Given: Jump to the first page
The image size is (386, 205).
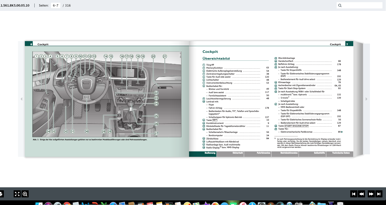Looking at the screenshot, I should point(354,194).
